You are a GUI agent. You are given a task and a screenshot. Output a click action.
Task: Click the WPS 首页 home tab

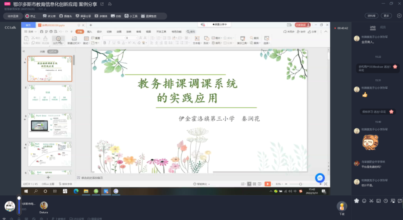pos(28,25)
